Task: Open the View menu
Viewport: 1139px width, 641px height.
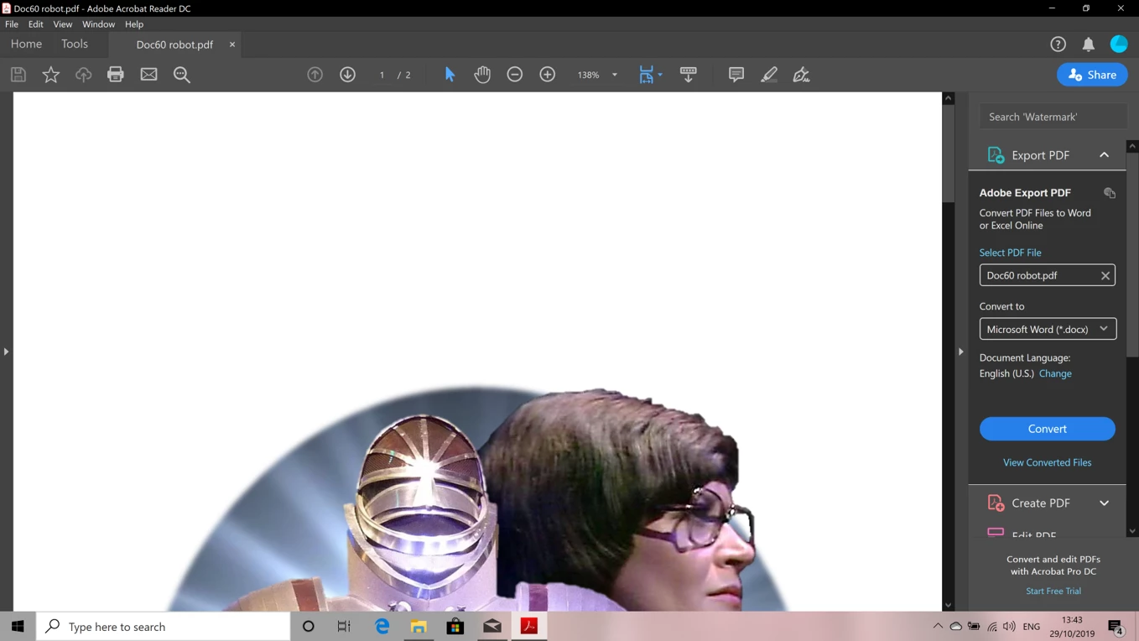Action: pyautogui.click(x=63, y=24)
